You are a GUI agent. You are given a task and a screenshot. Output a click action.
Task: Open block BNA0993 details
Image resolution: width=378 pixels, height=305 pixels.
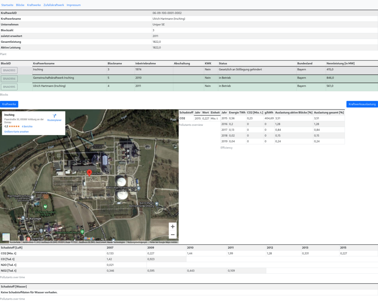(x=9, y=70)
